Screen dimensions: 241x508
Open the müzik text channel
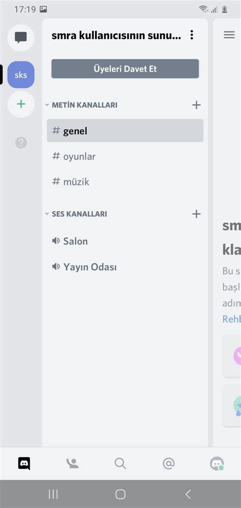pos(125,182)
